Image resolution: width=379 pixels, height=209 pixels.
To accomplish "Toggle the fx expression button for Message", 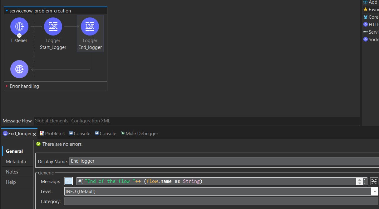I will [68, 181].
